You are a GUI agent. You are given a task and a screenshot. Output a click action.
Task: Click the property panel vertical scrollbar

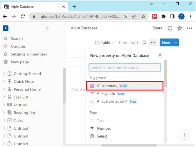coord(165,74)
